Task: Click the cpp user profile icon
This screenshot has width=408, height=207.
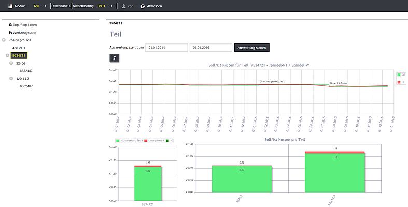Action: pos(123,6)
